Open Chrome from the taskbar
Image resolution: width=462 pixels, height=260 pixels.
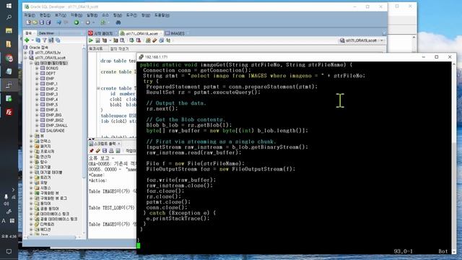click(x=9, y=58)
